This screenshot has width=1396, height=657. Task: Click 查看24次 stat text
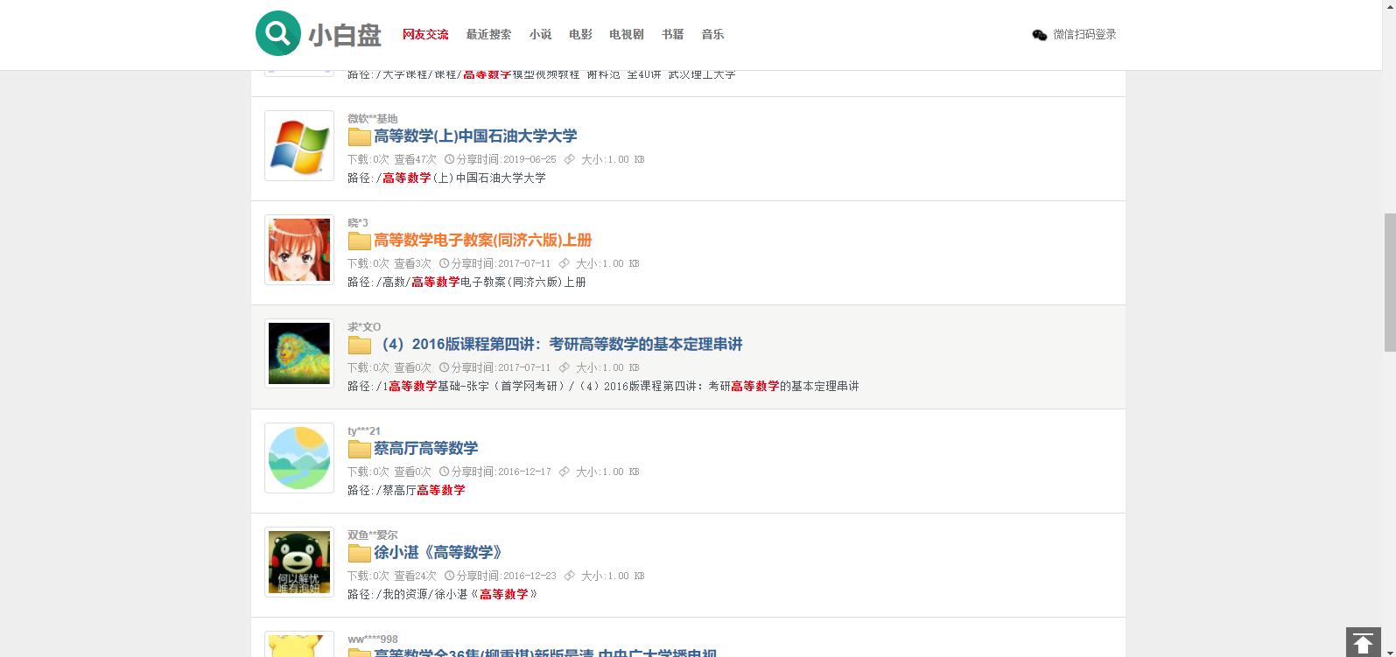(415, 576)
